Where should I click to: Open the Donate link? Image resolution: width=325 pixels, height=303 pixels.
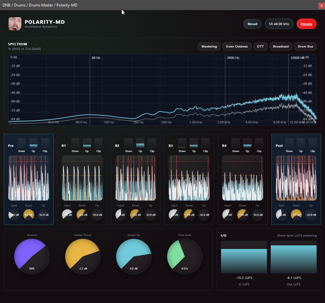306,24
